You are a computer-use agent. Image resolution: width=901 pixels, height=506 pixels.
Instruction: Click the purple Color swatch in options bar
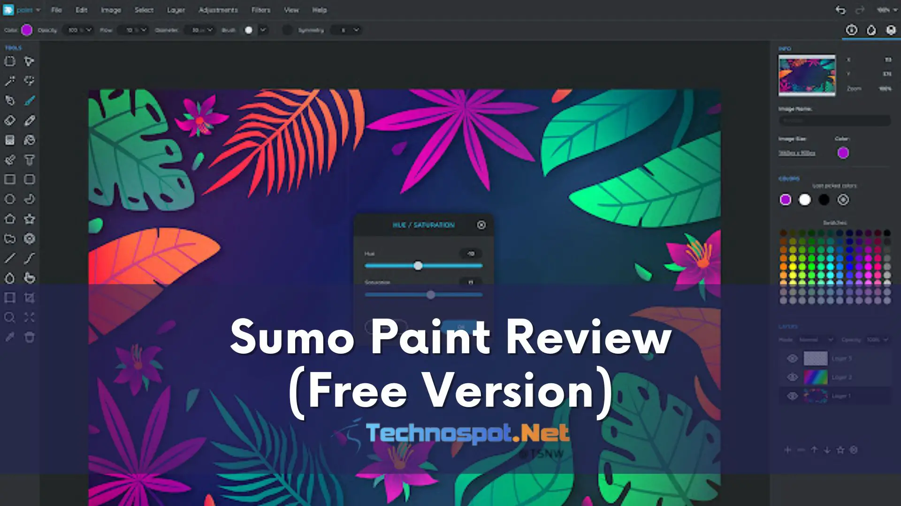click(27, 30)
